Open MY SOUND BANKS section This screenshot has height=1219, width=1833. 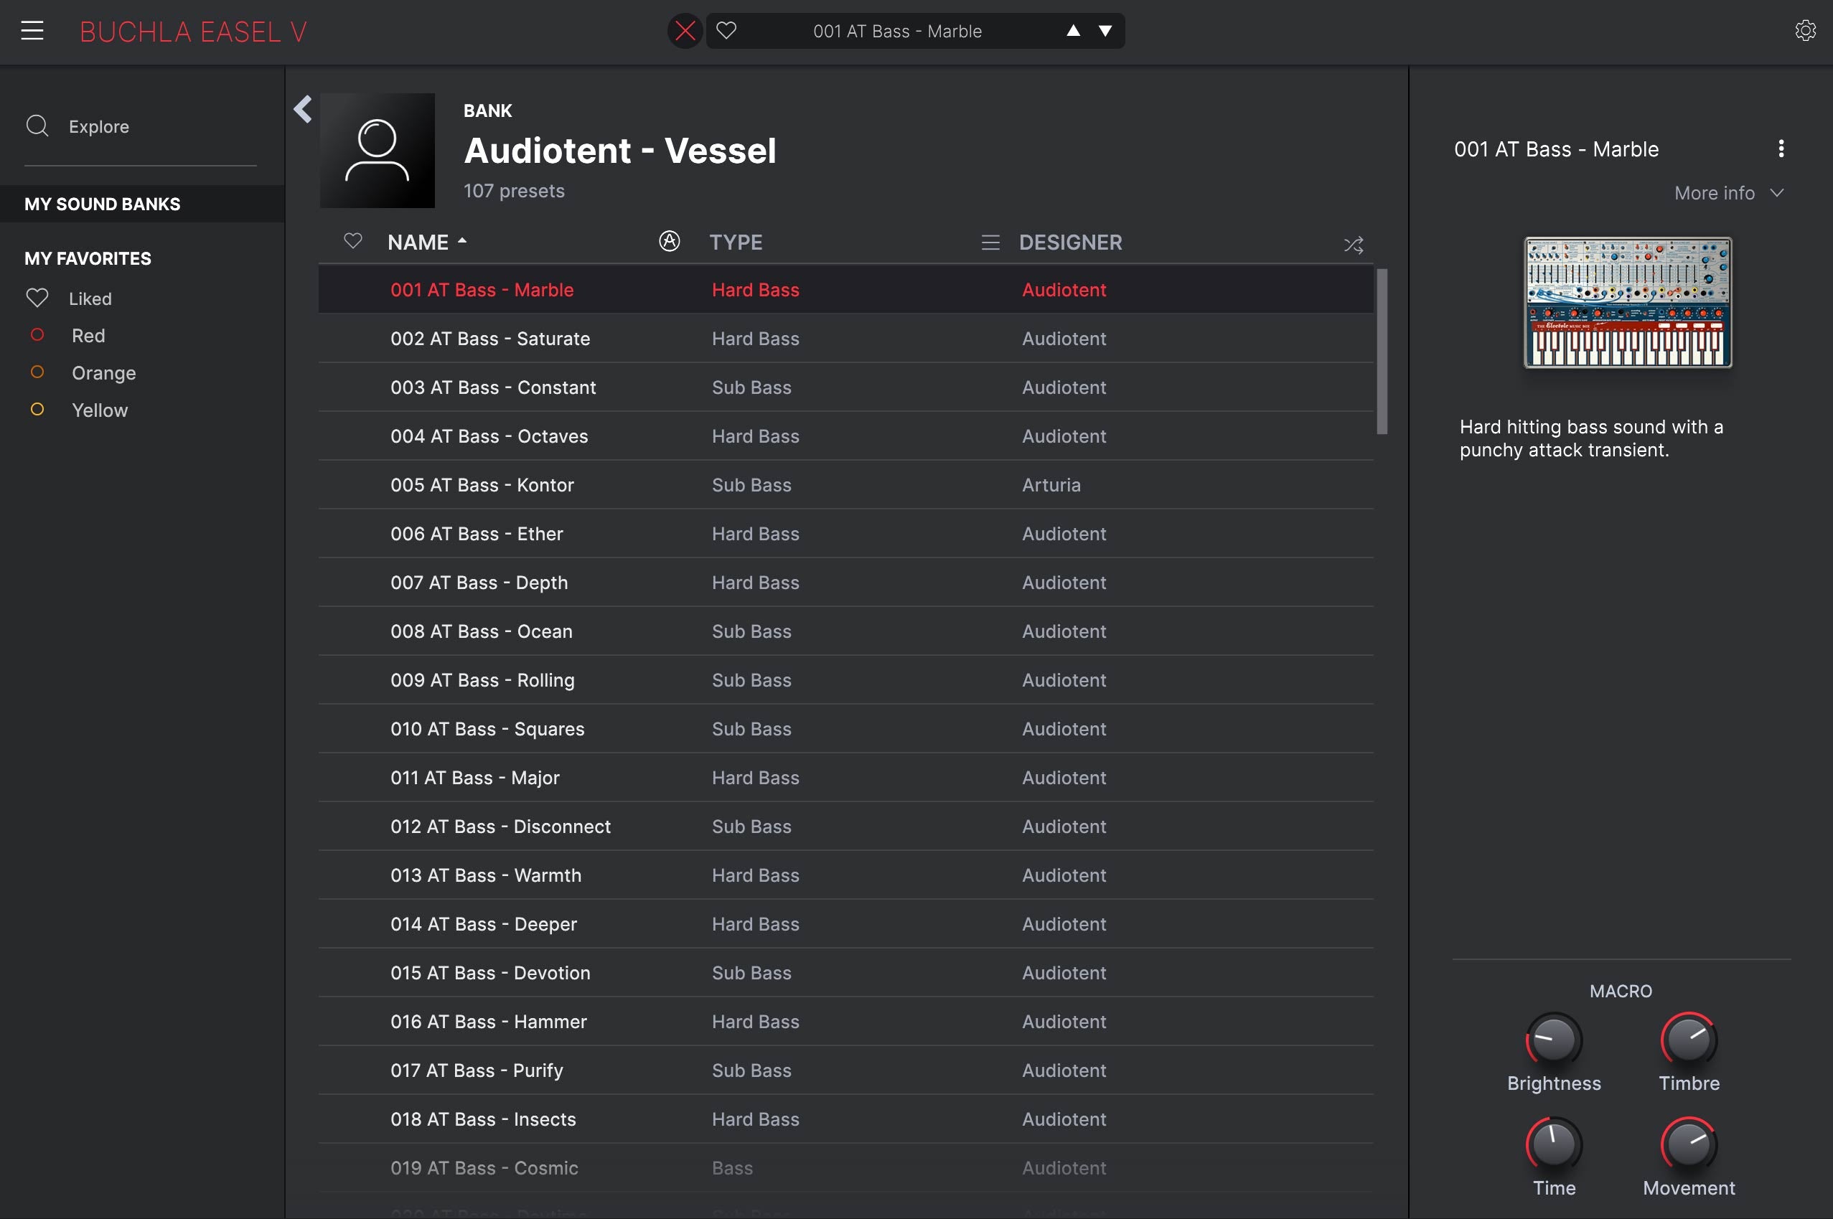[102, 204]
